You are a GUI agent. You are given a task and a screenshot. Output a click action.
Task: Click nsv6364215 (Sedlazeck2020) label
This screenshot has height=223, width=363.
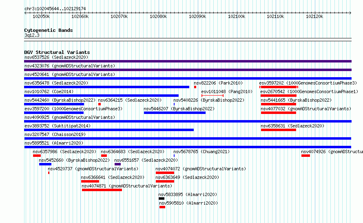[x=130, y=100]
